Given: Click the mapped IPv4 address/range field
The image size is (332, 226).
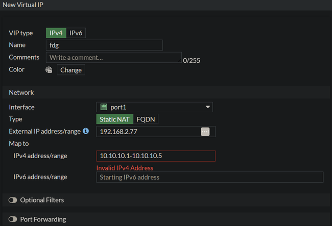Looking at the screenshot, I should point(155,156).
